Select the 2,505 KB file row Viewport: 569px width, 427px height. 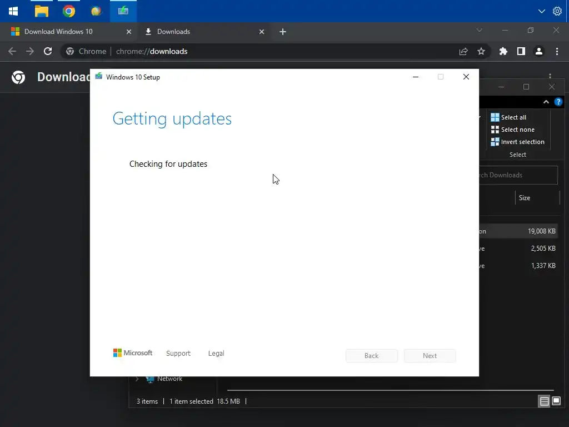(x=520, y=249)
